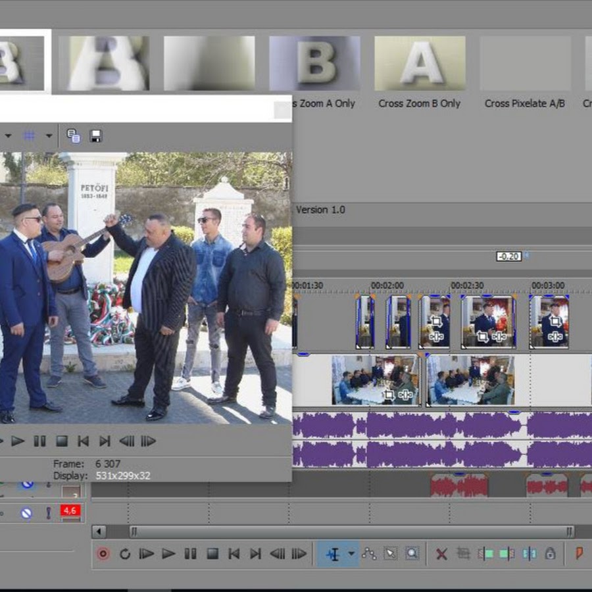Open dropdown arrow beside Normal Edit tool
This screenshot has width=592, height=592.
(x=351, y=554)
